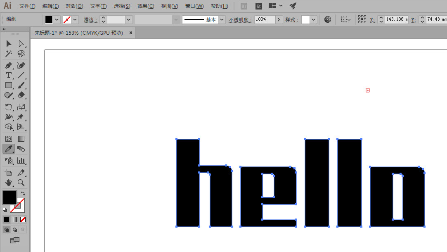The height and width of the screenshot is (252, 447).
Task: Select the Artboard tool
Action: [x=9, y=173]
